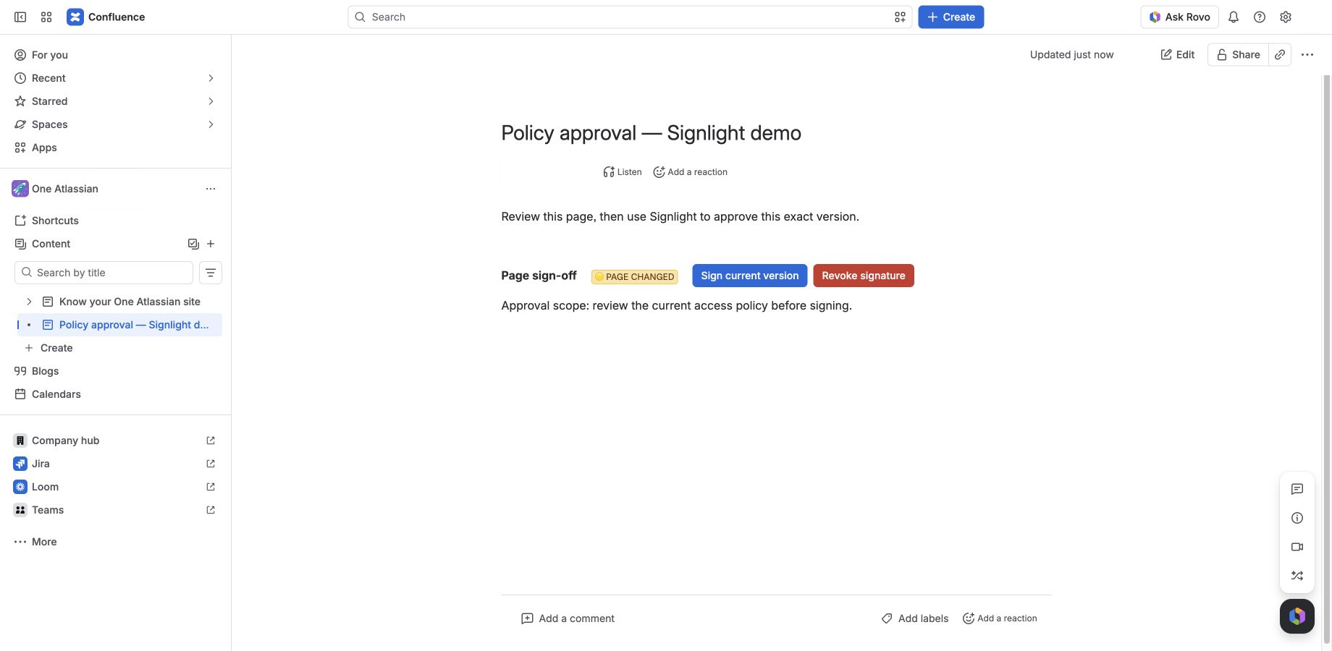Screen dimensions: 1332x651
Task: Collapse the sidebar using the top-left panel icon
Action: coord(20,17)
